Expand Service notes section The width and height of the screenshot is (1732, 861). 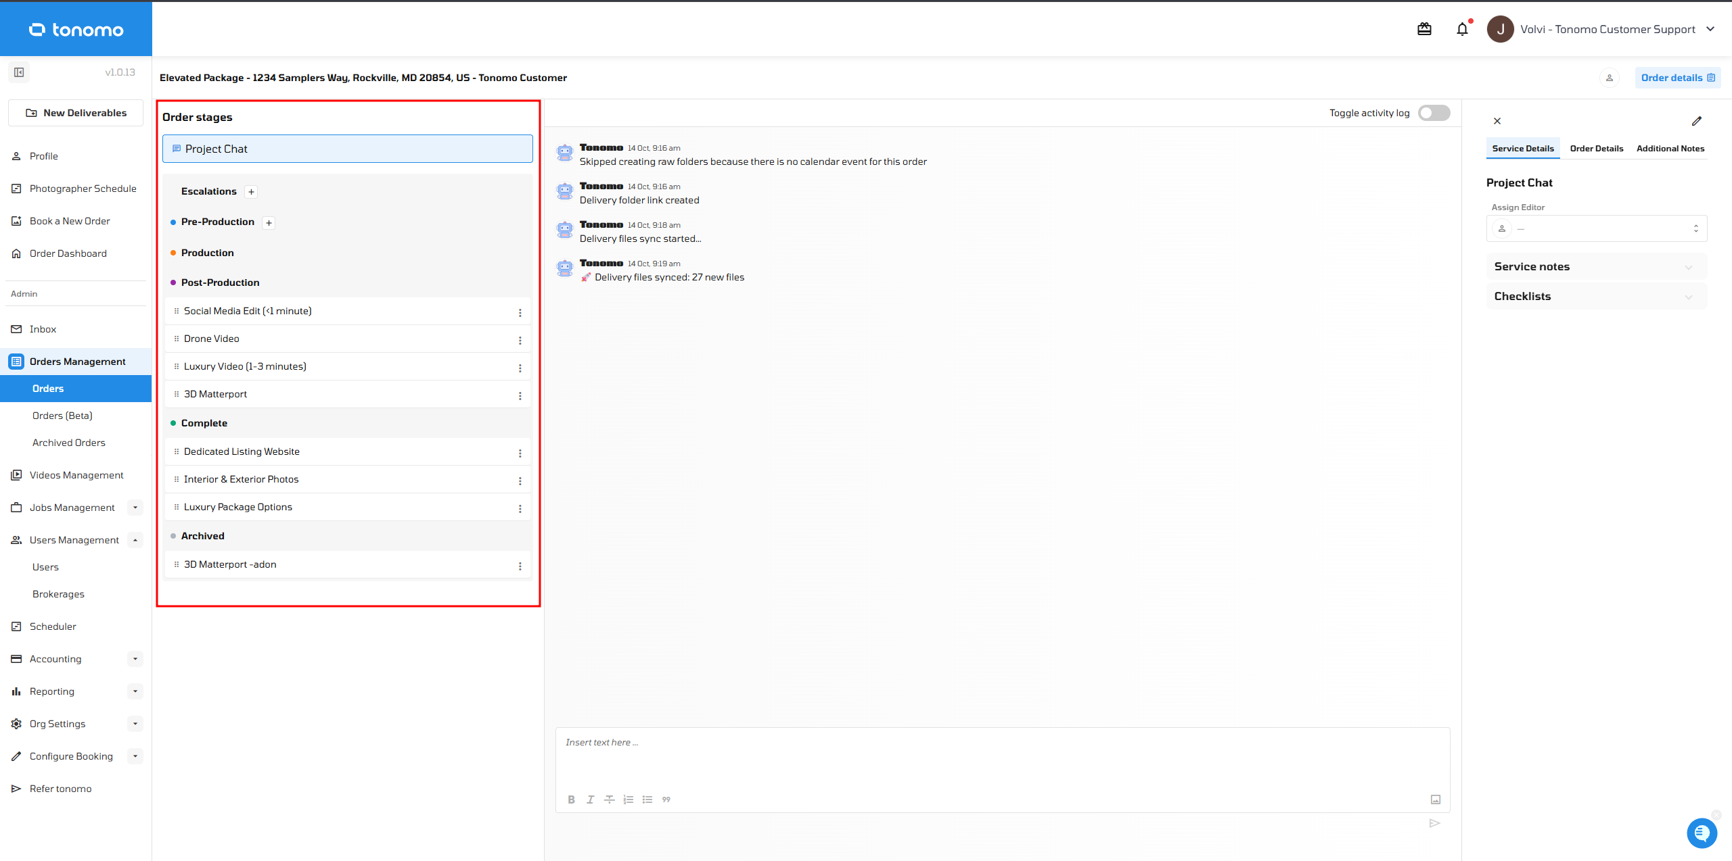pyautogui.click(x=1596, y=266)
